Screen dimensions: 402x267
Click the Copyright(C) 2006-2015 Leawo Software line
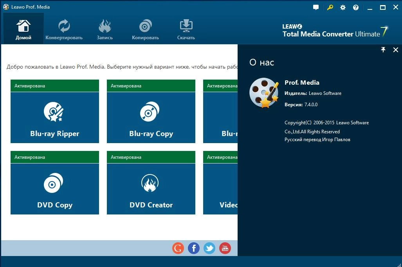(x=326, y=123)
